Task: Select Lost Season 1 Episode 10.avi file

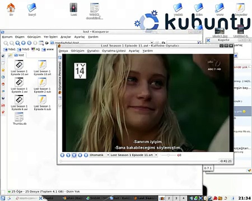Action: click(x=19, y=68)
